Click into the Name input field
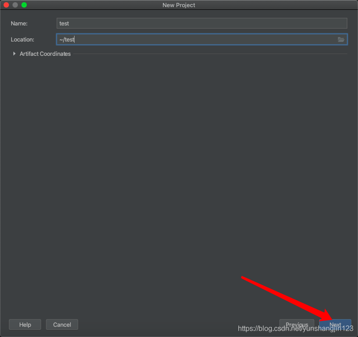 (202, 23)
